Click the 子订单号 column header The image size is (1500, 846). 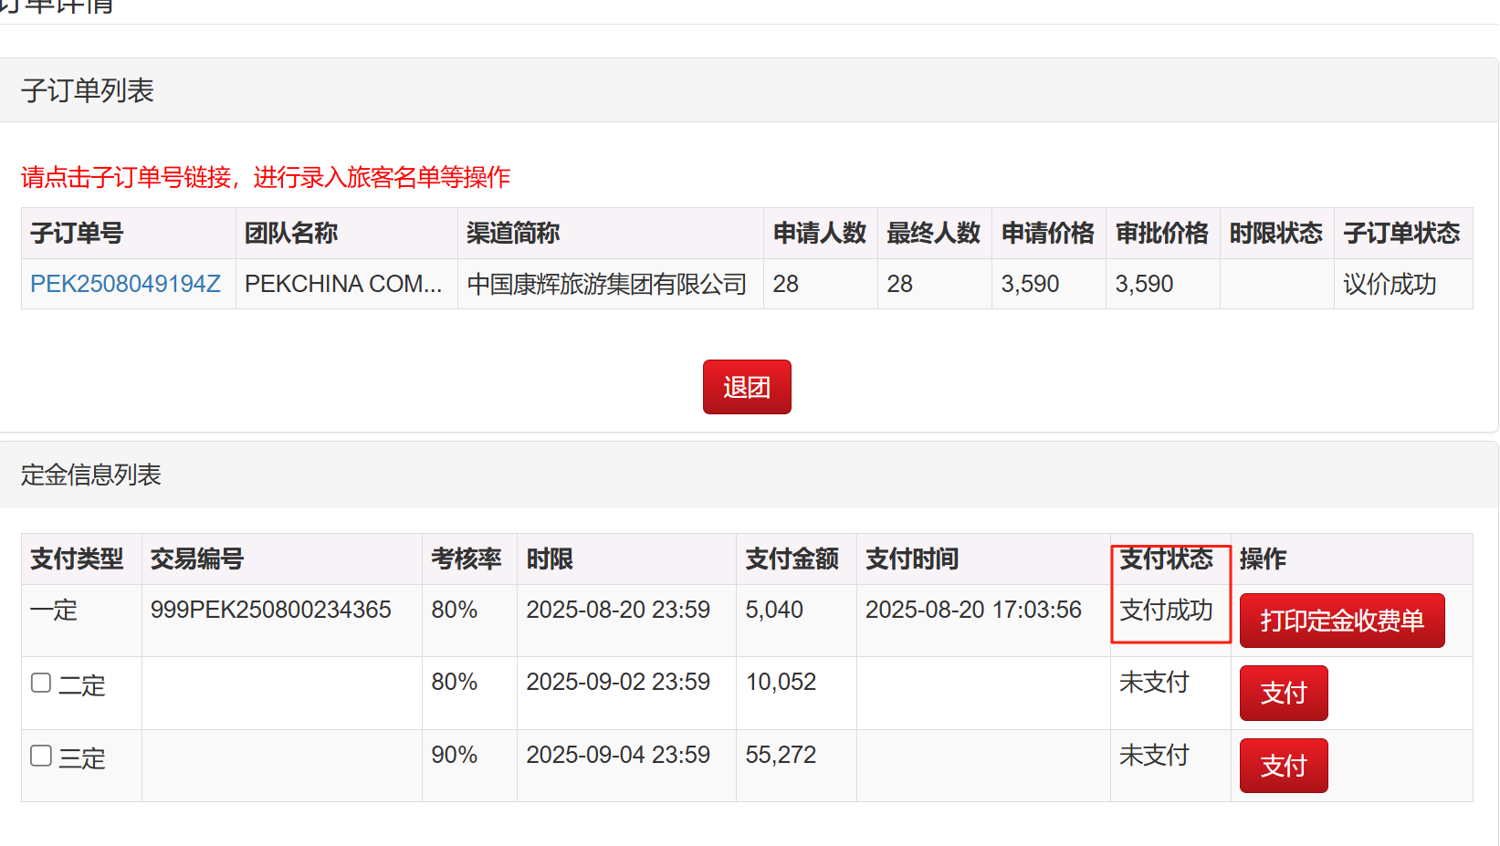(x=77, y=234)
